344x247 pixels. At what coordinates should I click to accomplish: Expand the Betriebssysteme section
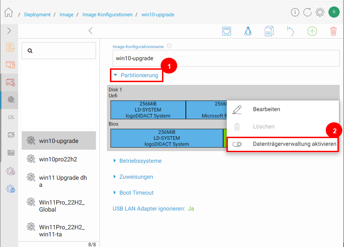138,161
